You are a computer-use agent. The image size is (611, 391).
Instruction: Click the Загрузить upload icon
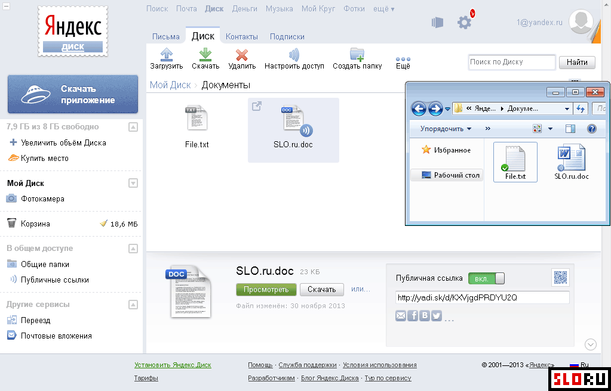pos(167,55)
